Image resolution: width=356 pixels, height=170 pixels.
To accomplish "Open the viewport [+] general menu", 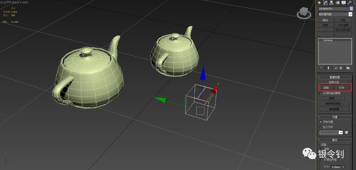I will tap(2, 2).
